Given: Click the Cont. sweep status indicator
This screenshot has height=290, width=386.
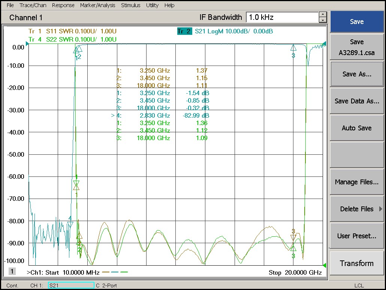Looking at the screenshot, I should [x=12, y=286].
